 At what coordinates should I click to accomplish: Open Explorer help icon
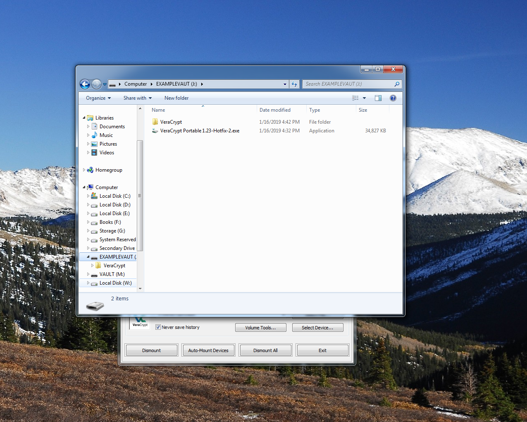click(393, 98)
